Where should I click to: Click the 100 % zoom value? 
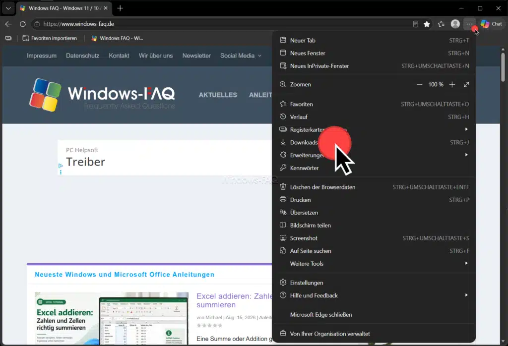pos(436,84)
